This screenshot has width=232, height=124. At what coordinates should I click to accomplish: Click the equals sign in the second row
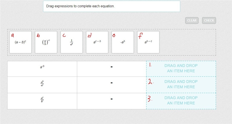112,83
